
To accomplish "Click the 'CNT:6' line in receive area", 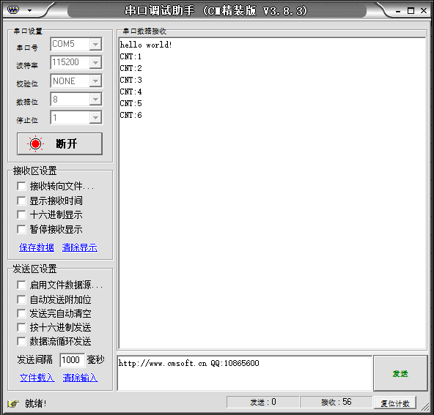I will coord(131,115).
